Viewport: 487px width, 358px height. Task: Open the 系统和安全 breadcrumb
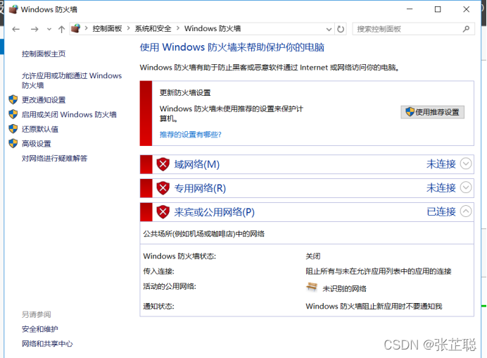click(x=153, y=29)
